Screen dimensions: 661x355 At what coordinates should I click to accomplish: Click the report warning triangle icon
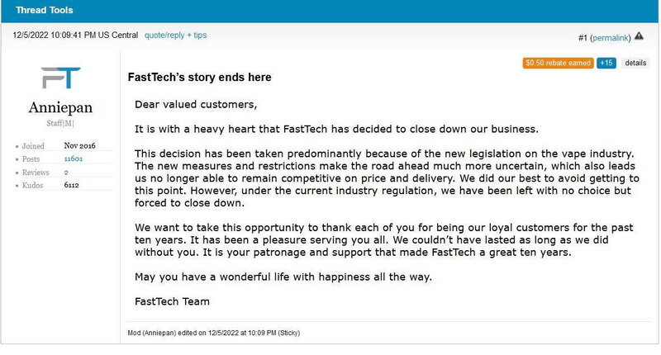pyautogui.click(x=639, y=35)
